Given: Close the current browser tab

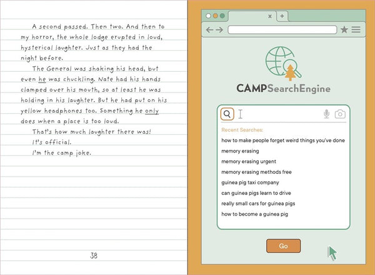Looking at the screenshot, I should click(270, 16).
